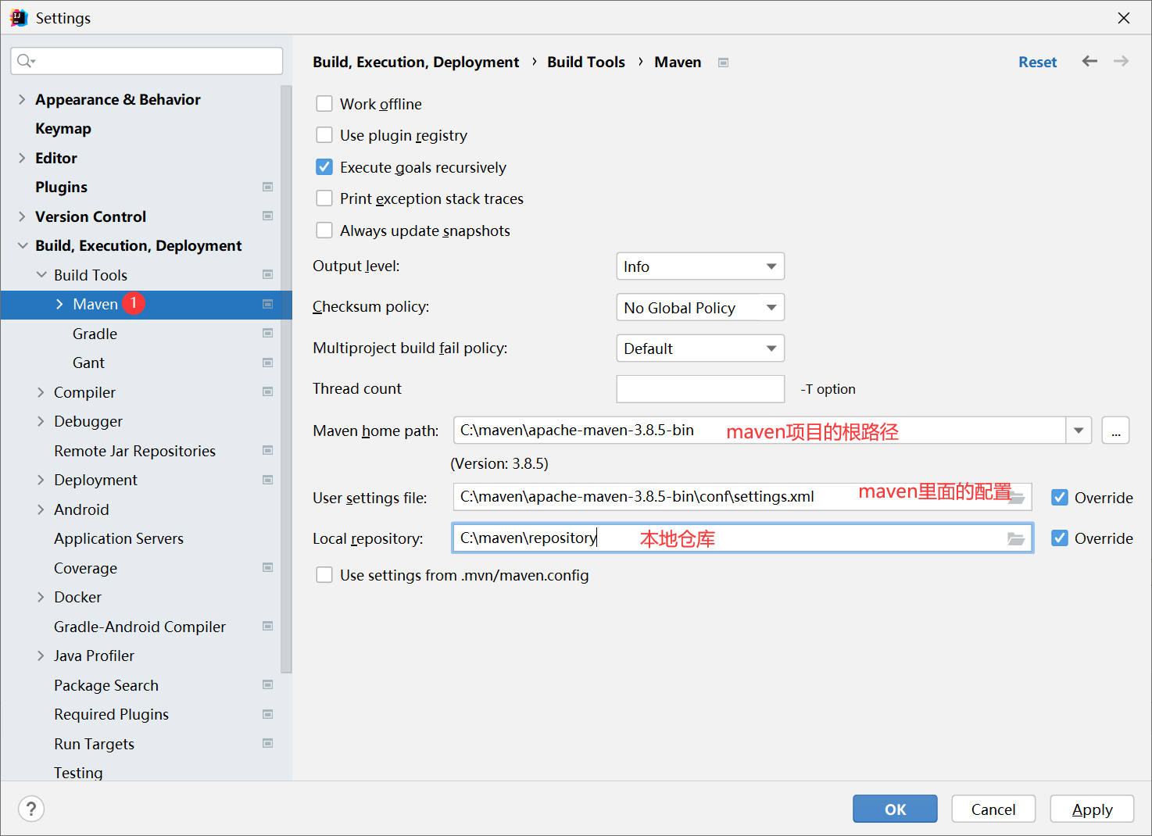Click the settings search field
This screenshot has height=836, width=1152.
tap(146, 61)
